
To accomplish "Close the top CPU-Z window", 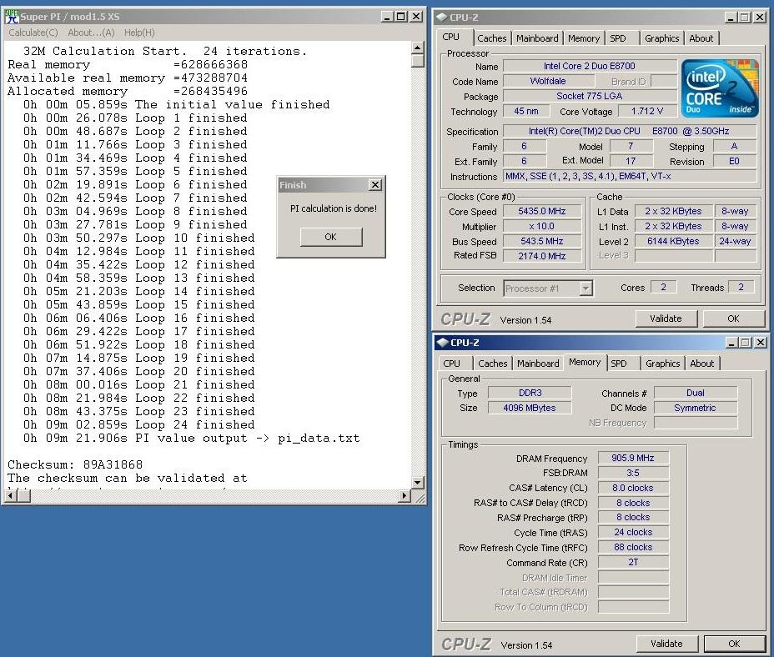I will (760, 18).
